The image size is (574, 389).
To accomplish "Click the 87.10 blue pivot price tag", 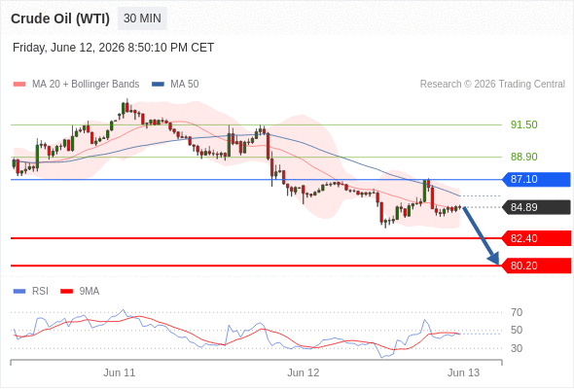I will [x=537, y=179].
